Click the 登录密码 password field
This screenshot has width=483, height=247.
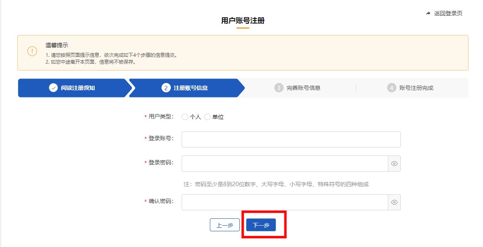(282, 163)
